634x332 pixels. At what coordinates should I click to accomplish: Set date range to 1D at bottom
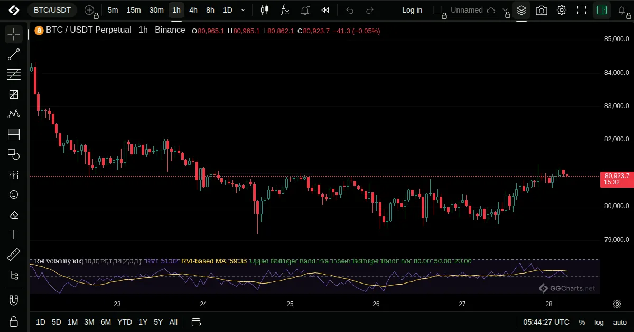[41, 322]
